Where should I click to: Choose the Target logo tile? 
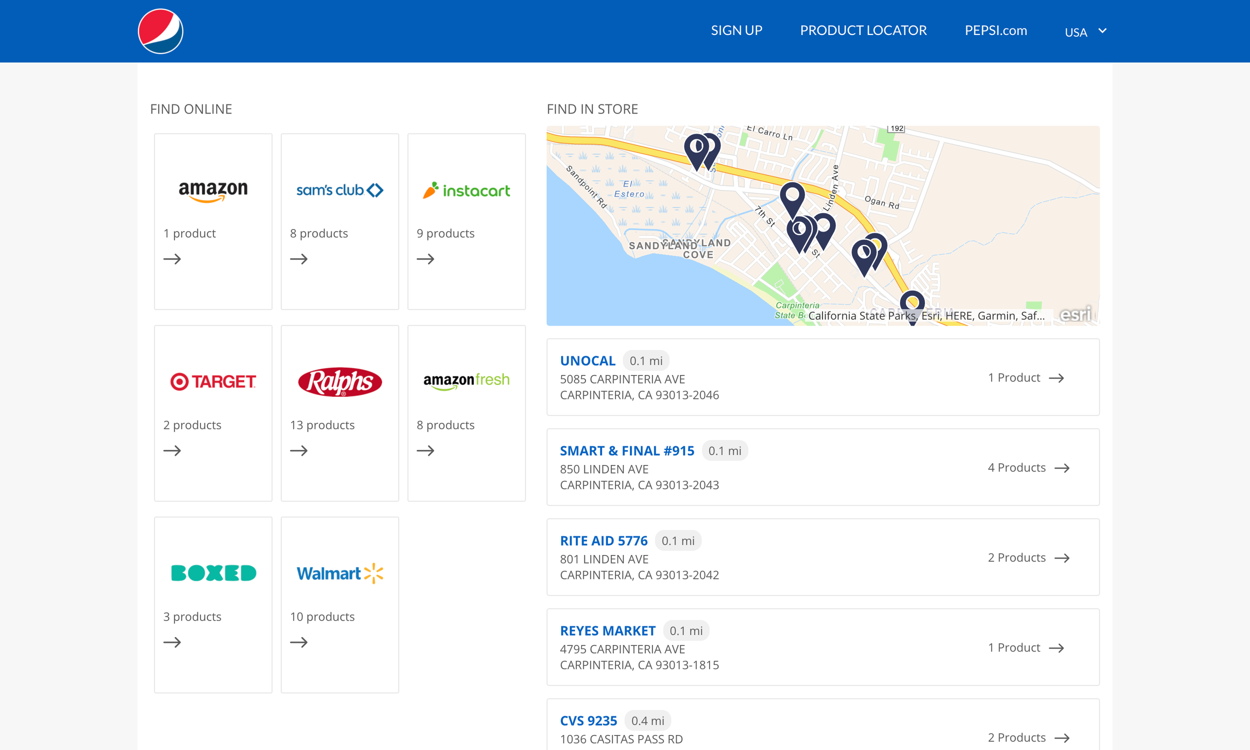coord(212,381)
